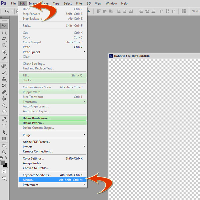
Task: Click Align right edges icon
Action: click(x=131, y=11)
